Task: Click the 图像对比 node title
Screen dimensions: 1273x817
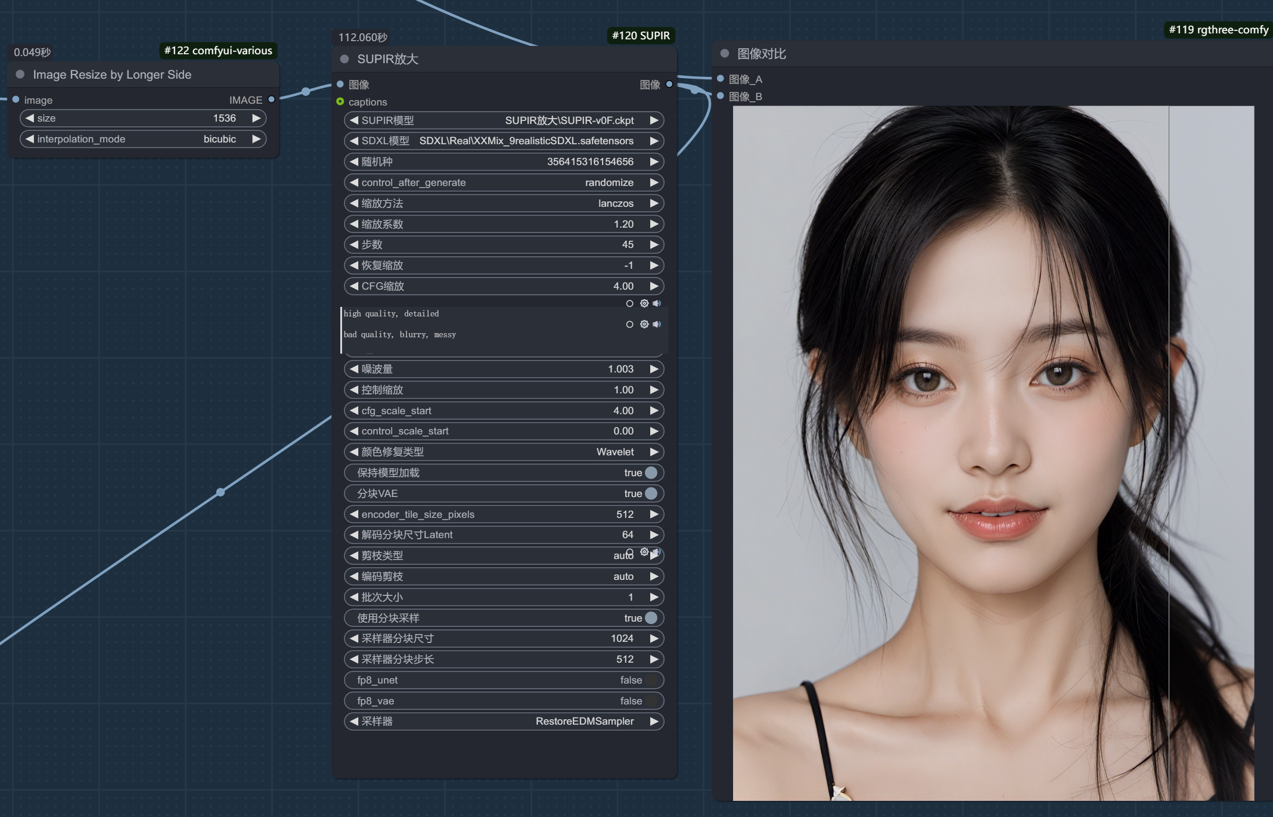Action: pyautogui.click(x=762, y=54)
